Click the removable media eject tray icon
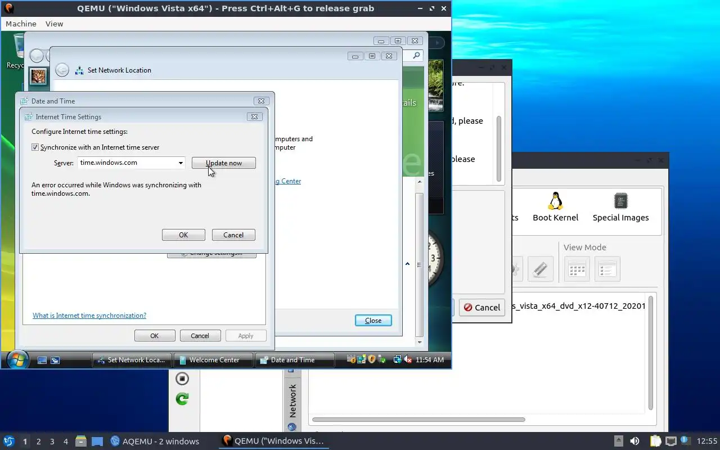Image resolution: width=720 pixels, height=450 pixels. tap(618, 441)
